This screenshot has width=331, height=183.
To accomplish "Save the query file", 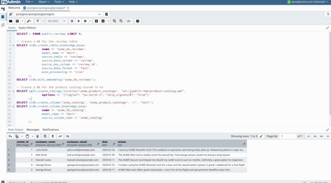I will click(17, 21).
